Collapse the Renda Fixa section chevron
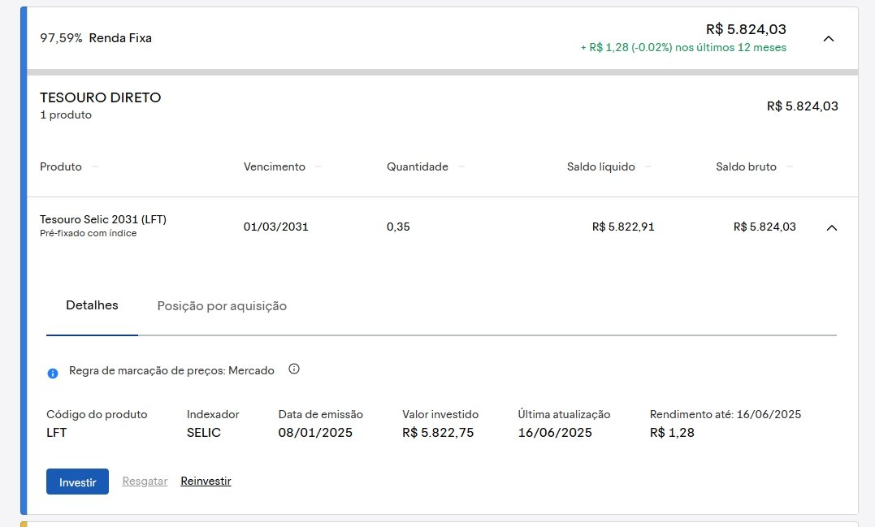The image size is (875, 527). [829, 38]
